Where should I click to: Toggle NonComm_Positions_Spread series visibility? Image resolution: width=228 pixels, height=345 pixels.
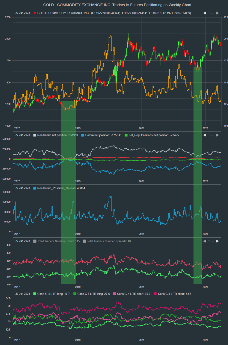pos(35,188)
